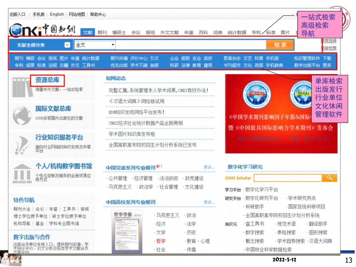Switch to the English site link
This screenshot has width=356, height=267.
point(57,14)
